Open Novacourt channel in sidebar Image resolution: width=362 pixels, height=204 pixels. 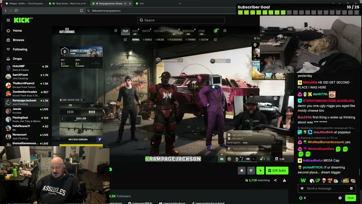[27, 136]
